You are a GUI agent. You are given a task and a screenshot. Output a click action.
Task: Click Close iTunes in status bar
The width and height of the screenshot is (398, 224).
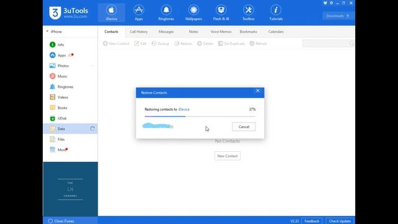pos(62,222)
